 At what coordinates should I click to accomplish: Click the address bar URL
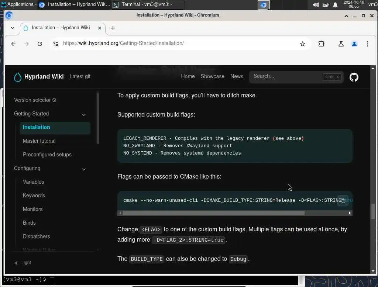coord(123,44)
